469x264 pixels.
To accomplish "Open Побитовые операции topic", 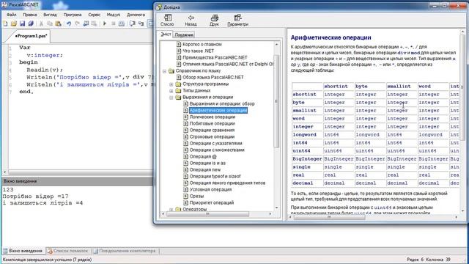I will pyautogui.click(x=212, y=124).
